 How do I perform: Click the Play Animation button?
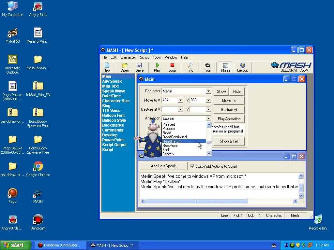[x=229, y=119]
